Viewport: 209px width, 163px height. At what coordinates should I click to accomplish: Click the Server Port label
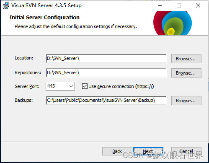click(x=27, y=86)
